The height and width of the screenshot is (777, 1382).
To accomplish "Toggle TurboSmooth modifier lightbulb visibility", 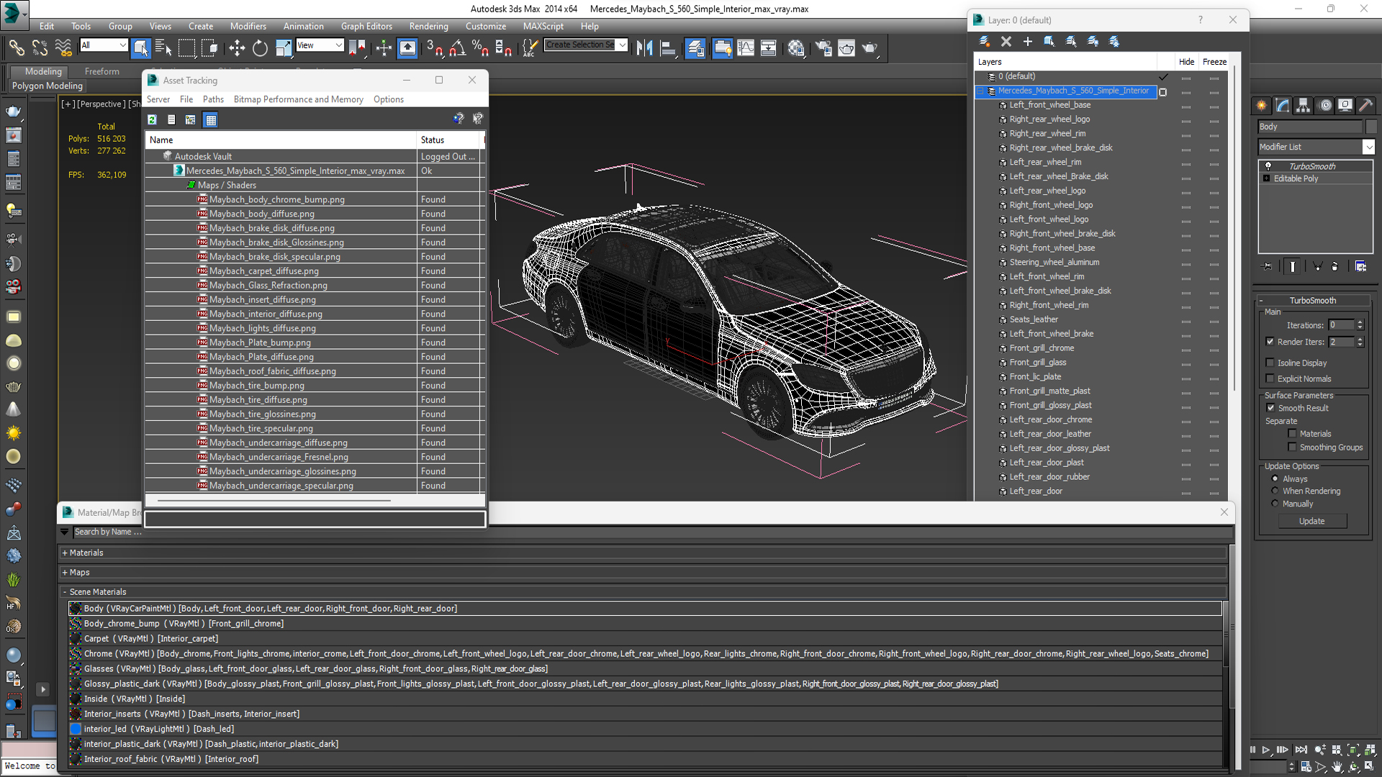I will 1268,166.
